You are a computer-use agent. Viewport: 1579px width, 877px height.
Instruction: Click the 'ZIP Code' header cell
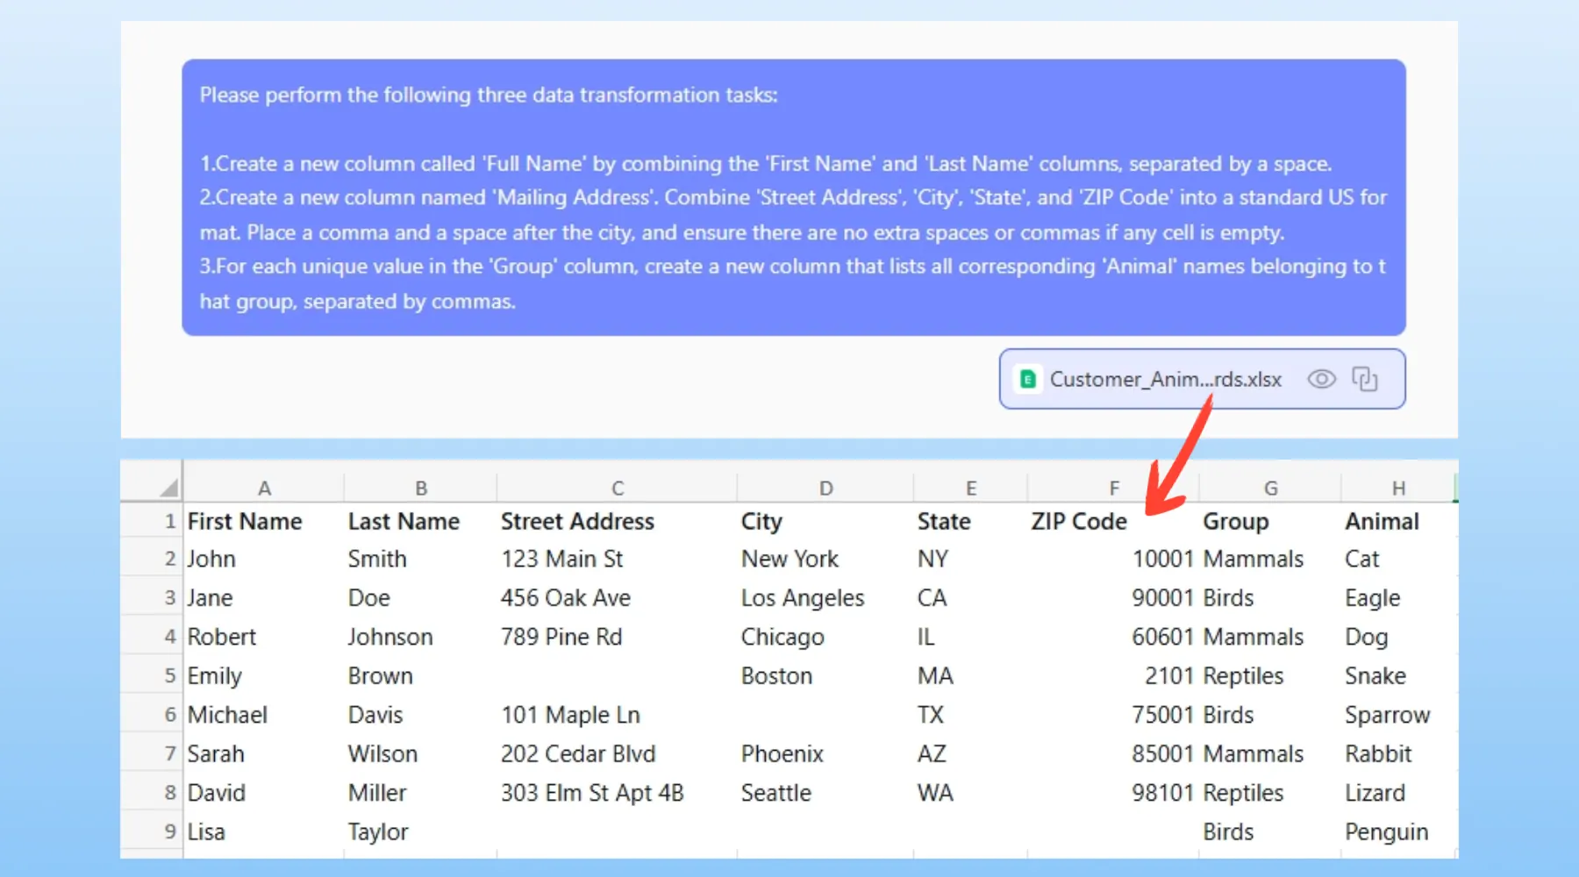[1079, 522]
